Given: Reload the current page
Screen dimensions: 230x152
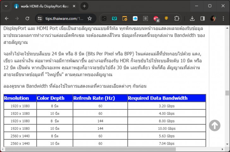Looking at the screenshot, I should (x=27, y=18).
